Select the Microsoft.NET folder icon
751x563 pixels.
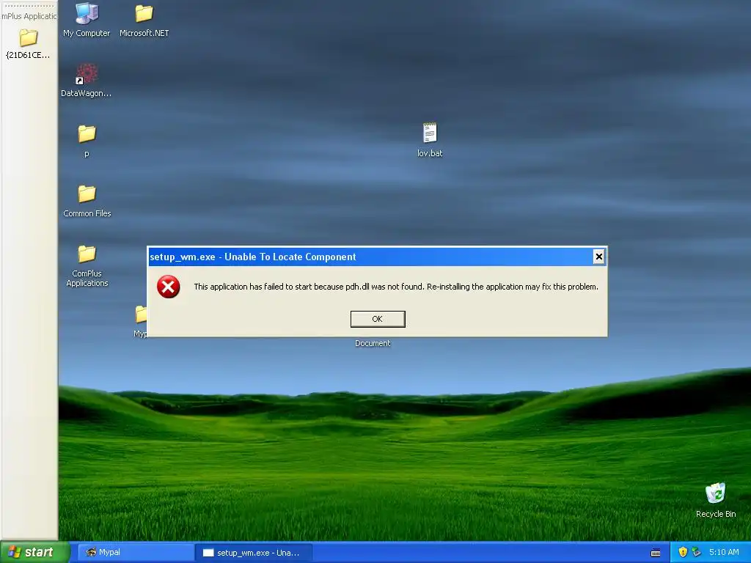pos(144,20)
